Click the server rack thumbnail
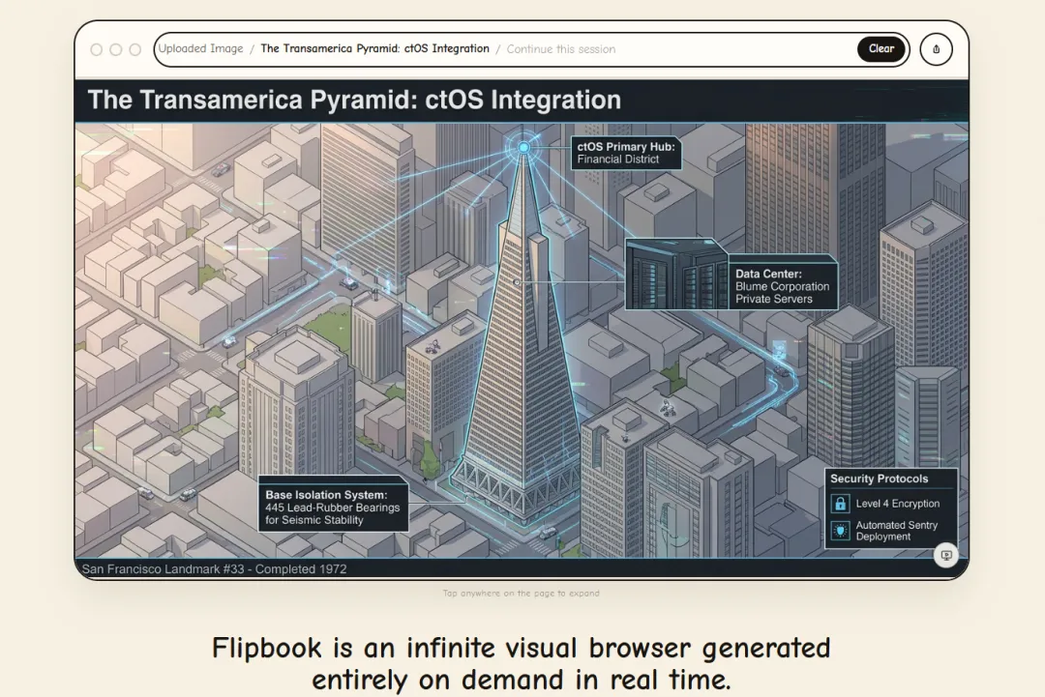 [677, 275]
